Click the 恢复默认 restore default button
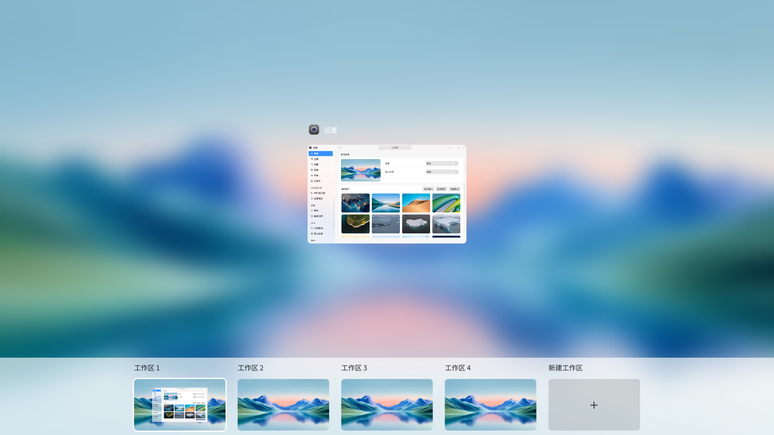The image size is (774, 435). point(454,189)
